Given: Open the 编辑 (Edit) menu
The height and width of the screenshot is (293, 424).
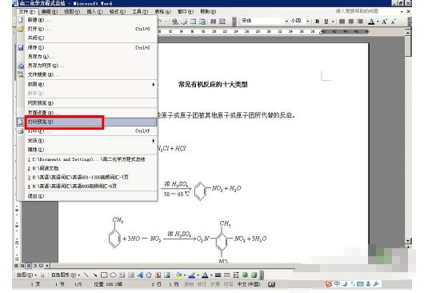Looking at the screenshot, I should click(50, 12).
